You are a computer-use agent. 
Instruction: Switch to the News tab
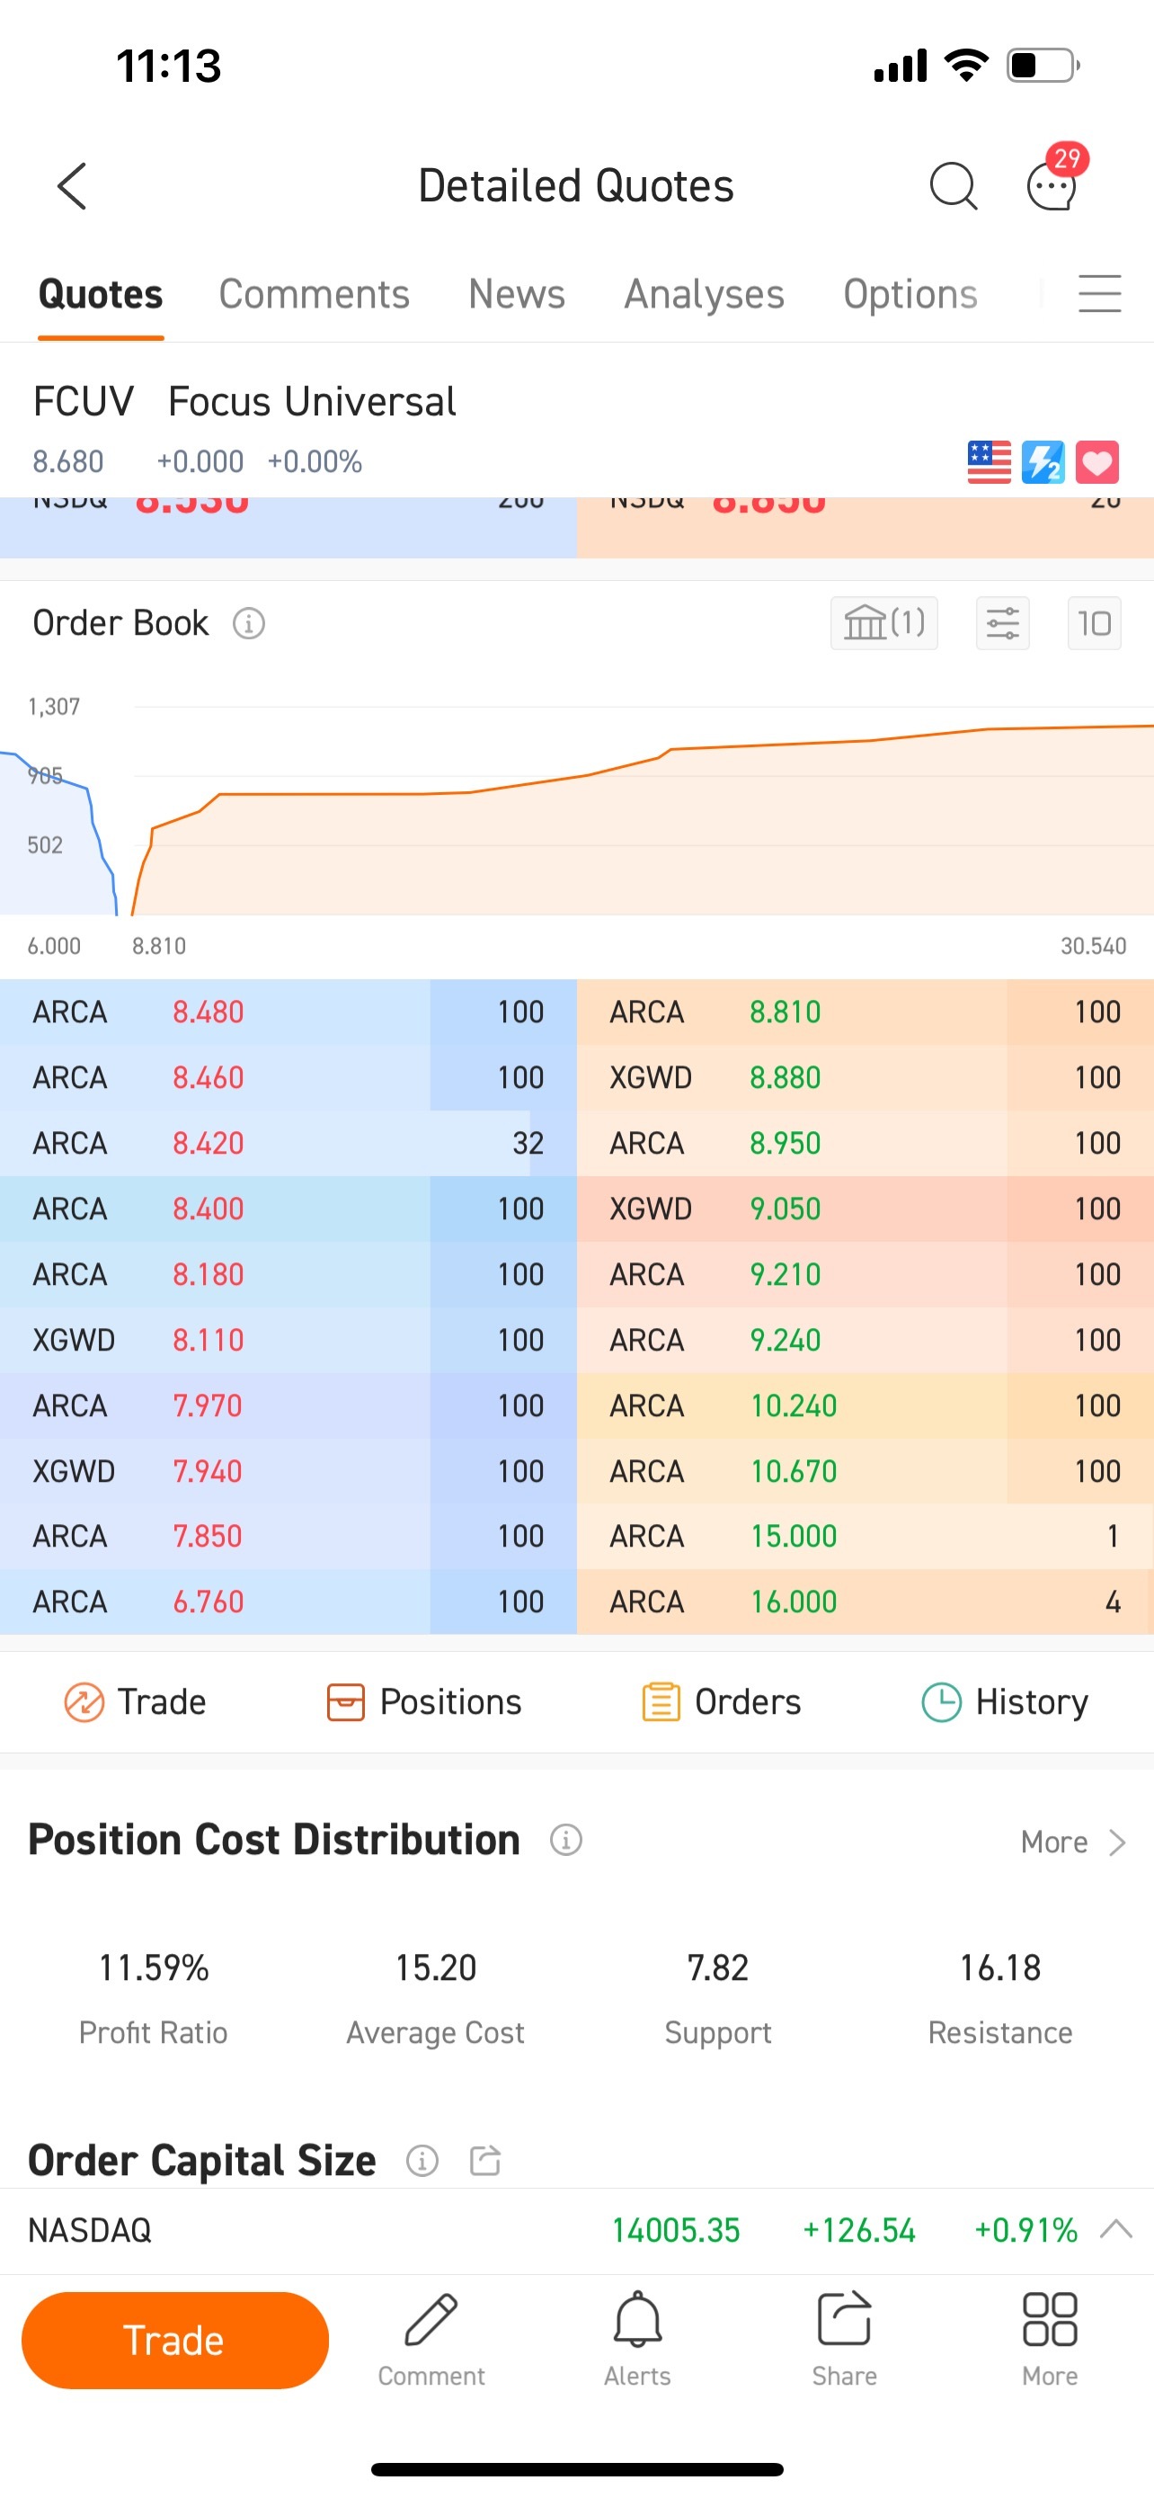[517, 294]
